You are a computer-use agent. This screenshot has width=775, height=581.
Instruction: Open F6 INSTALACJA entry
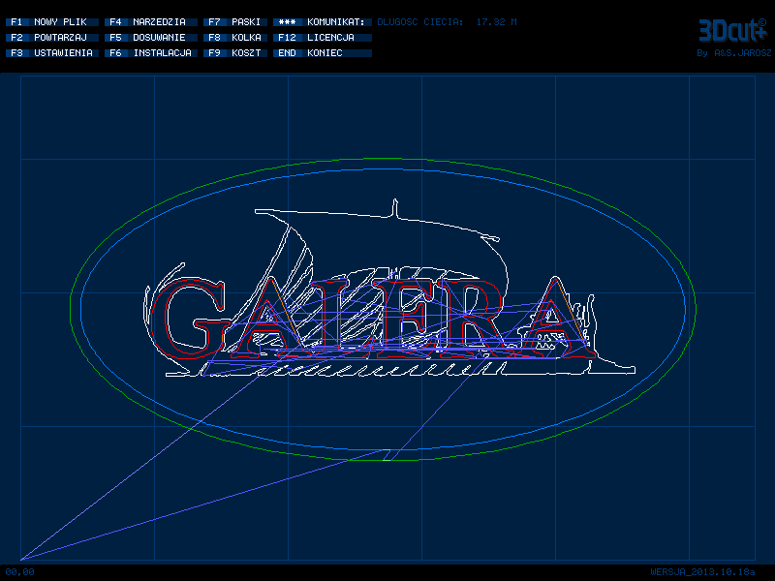click(151, 53)
